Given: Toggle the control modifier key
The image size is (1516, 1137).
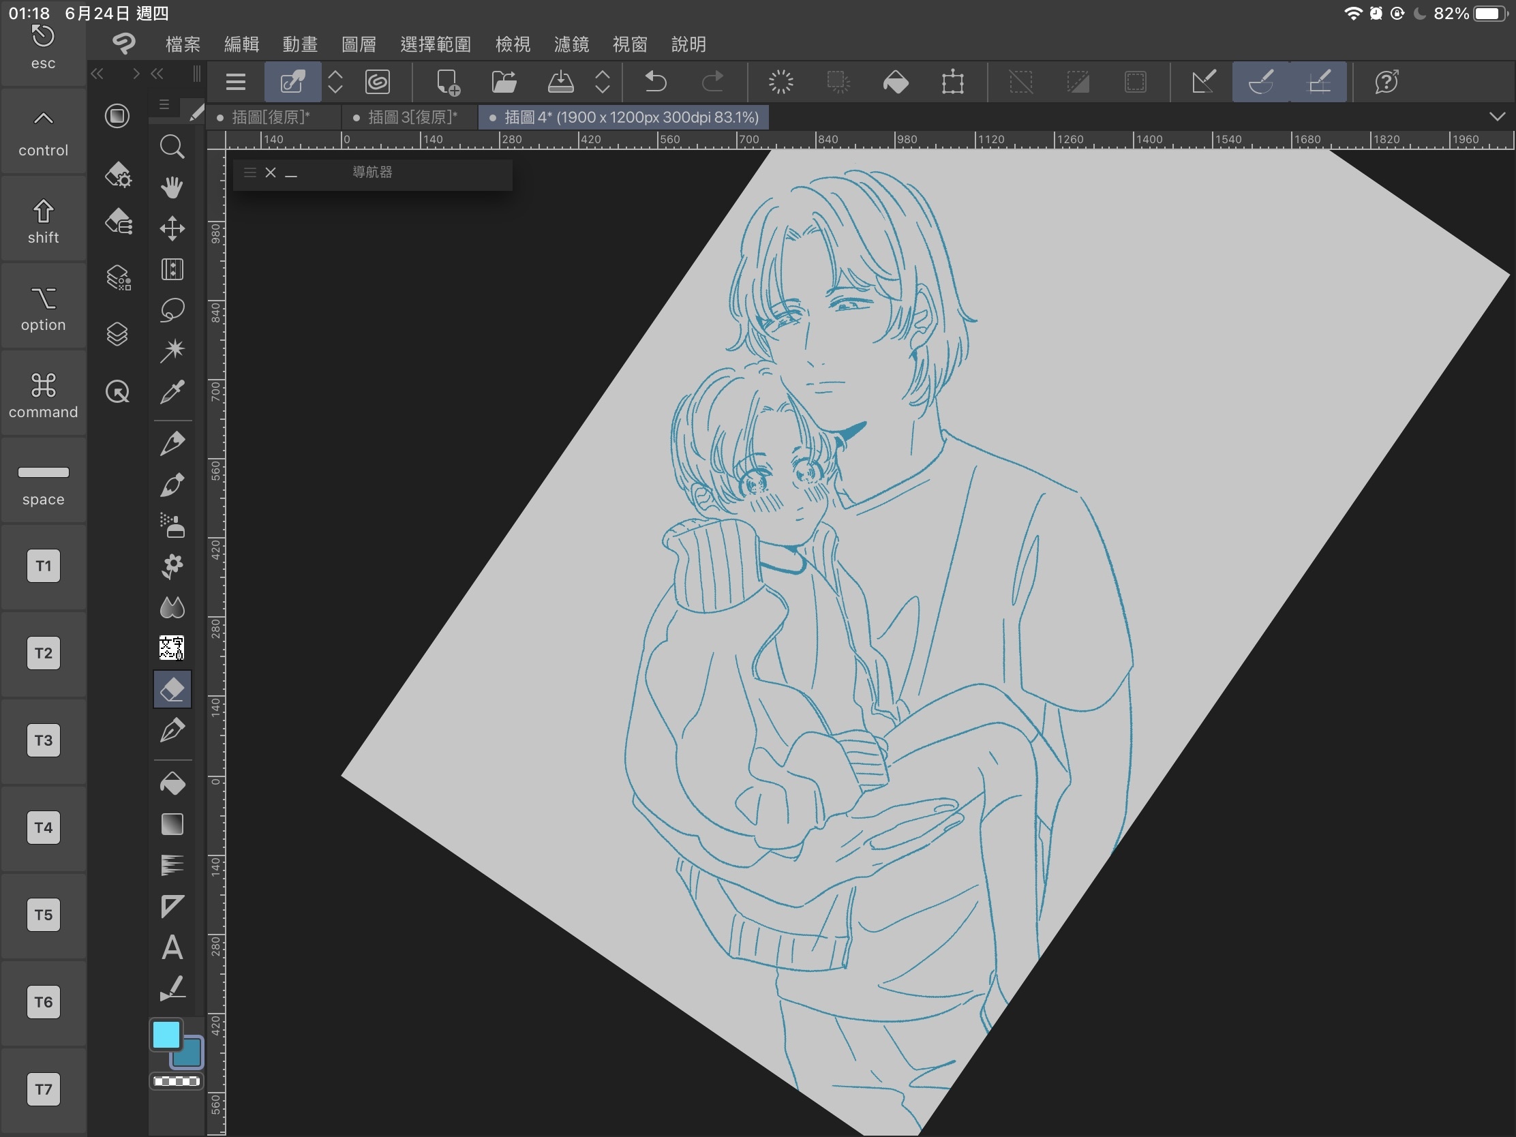Looking at the screenshot, I should [x=43, y=132].
